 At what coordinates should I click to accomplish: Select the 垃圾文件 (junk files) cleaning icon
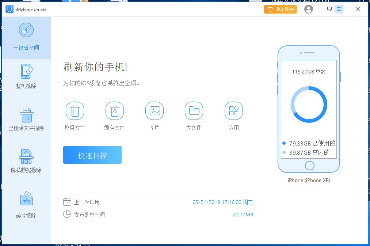click(75, 111)
